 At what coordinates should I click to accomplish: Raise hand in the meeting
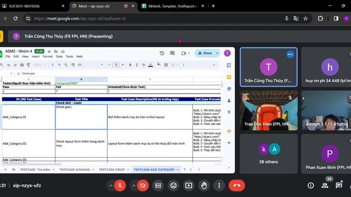point(203,186)
